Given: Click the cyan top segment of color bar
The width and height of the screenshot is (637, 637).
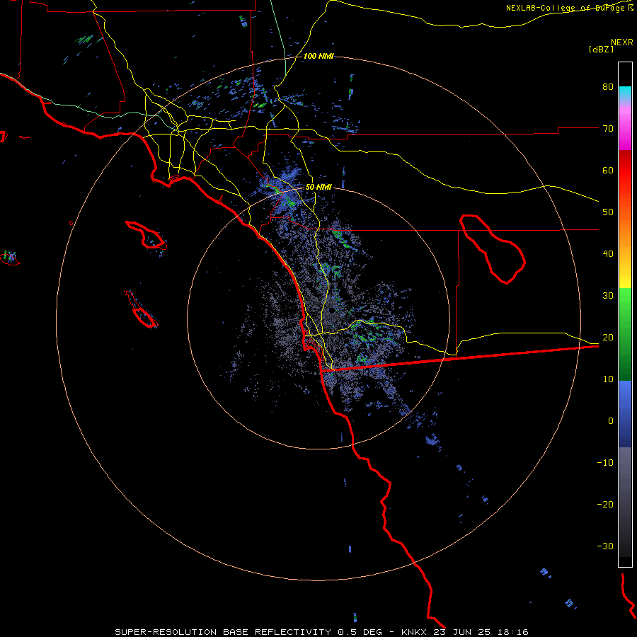Looking at the screenshot, I should pos(625,93).
